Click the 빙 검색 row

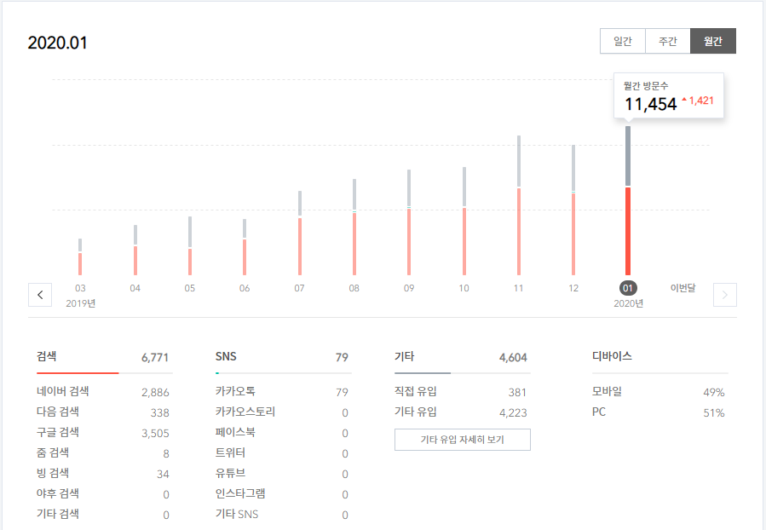pyautogui.click(x=102, y=474)
